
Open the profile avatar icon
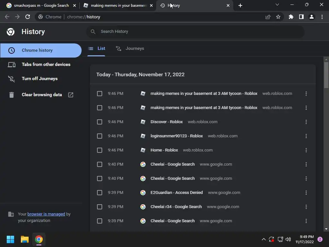click(312, 17)
